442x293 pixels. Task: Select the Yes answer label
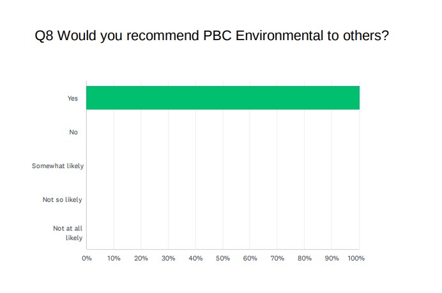[x=73, y=99]
